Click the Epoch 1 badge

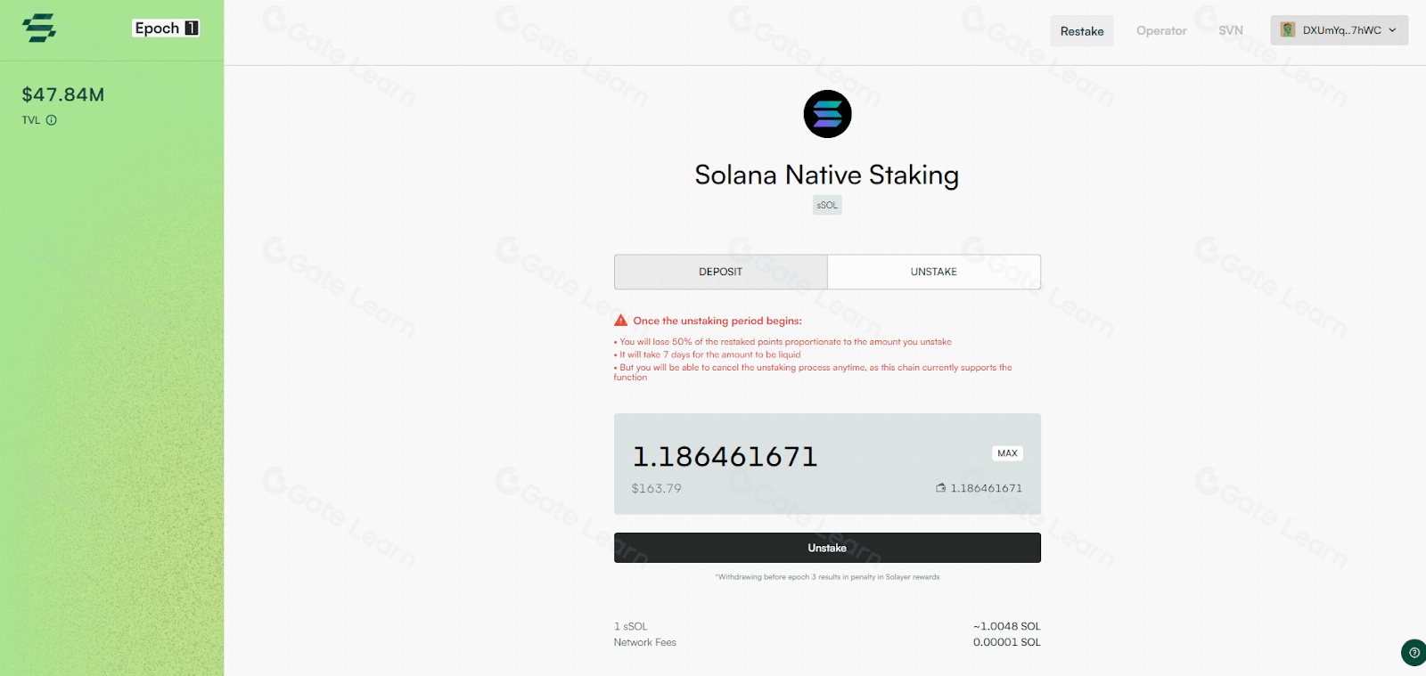click(x=166, y=29)
